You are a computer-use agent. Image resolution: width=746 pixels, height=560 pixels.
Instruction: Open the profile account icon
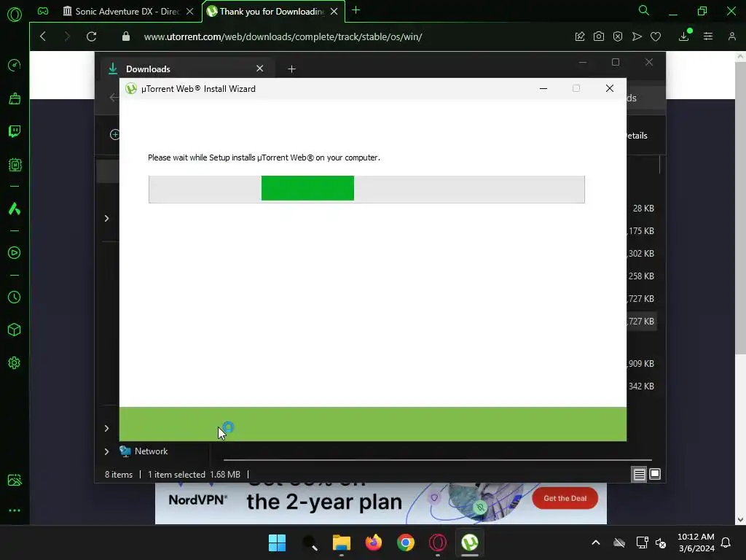[731, 36]
